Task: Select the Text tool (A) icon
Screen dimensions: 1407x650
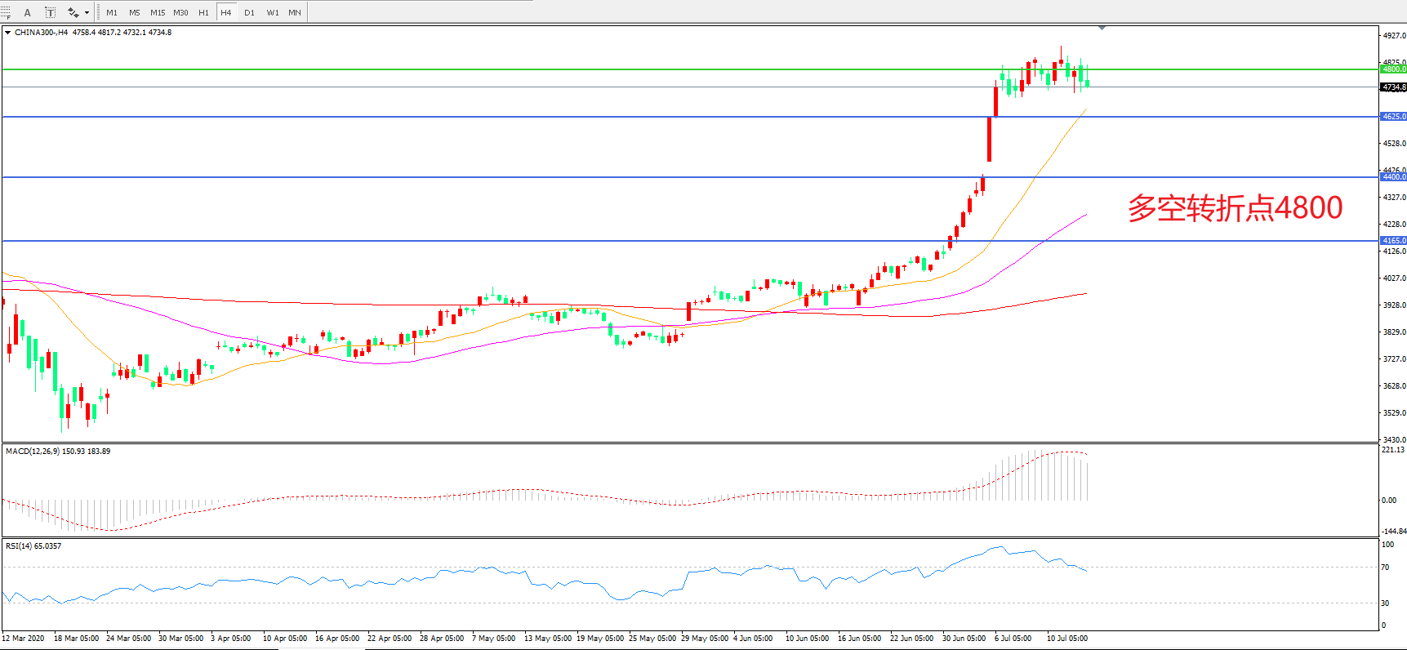Action: click(27, 12)
